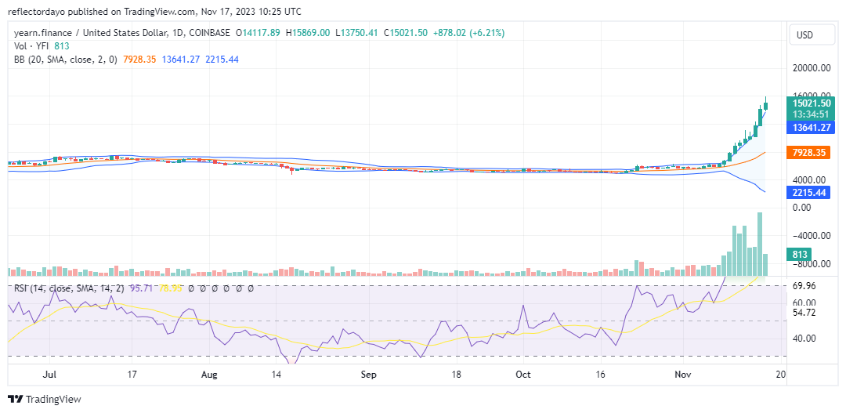Click the TradingView wordmark at the bottom
846x413 pixels.
click(53, 400)
